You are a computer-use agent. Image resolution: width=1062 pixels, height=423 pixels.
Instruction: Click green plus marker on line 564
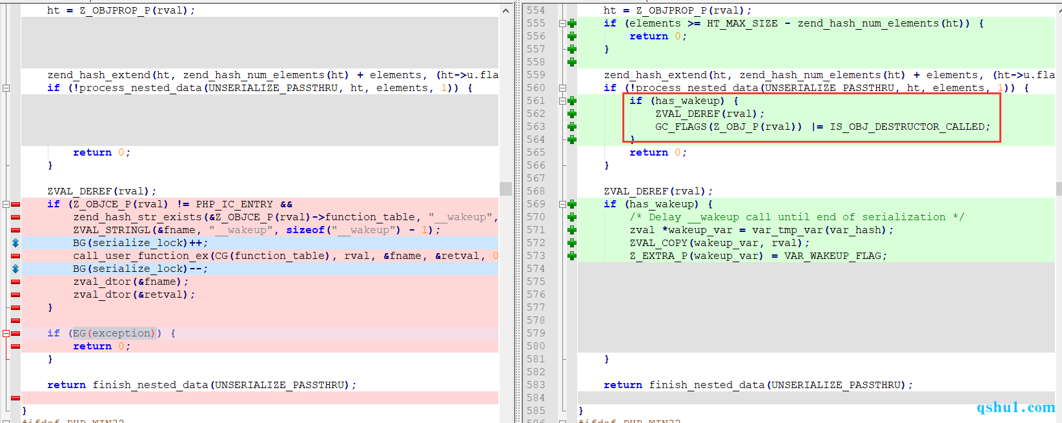(572, 139)
